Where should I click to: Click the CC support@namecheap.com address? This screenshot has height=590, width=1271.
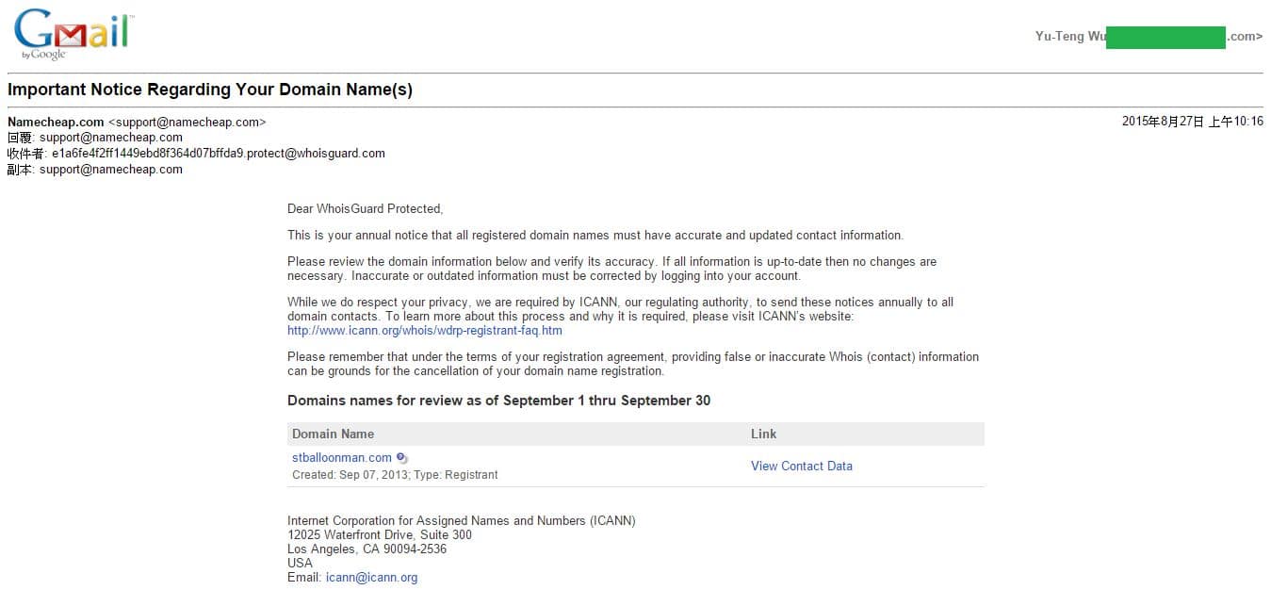(x=110, y=170)
